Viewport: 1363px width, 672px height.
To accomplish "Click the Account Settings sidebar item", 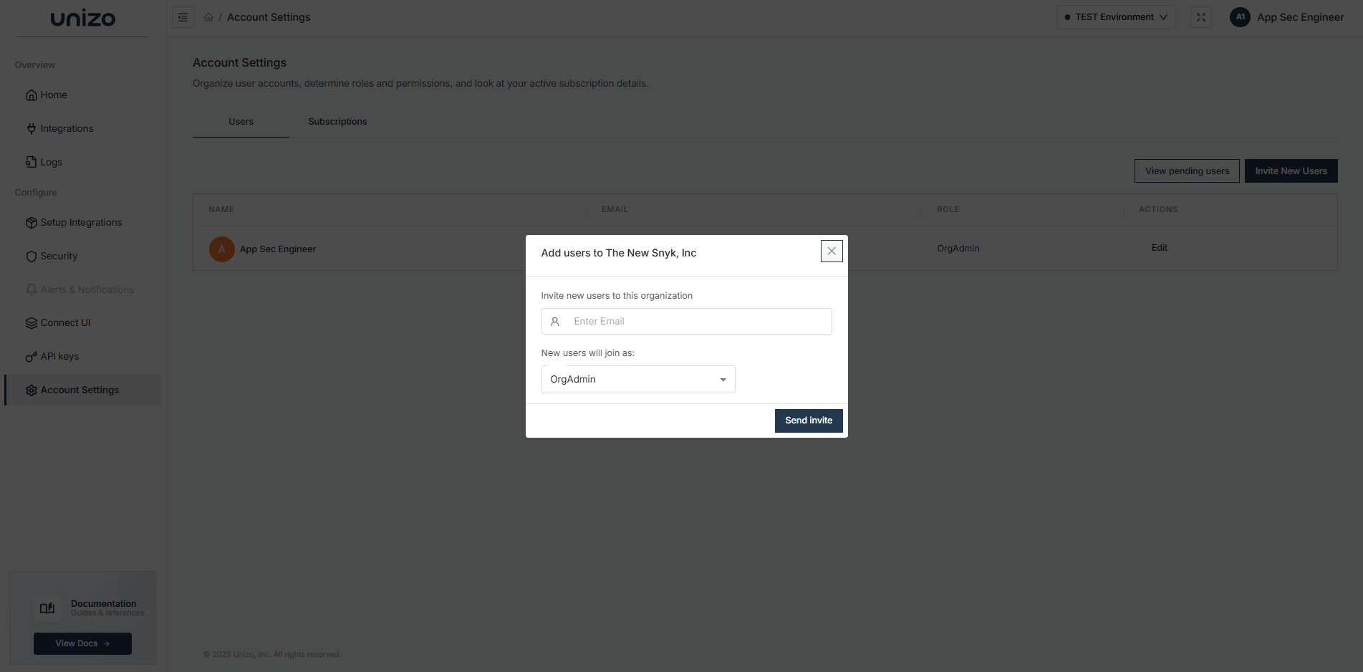I will coord(80,390).
